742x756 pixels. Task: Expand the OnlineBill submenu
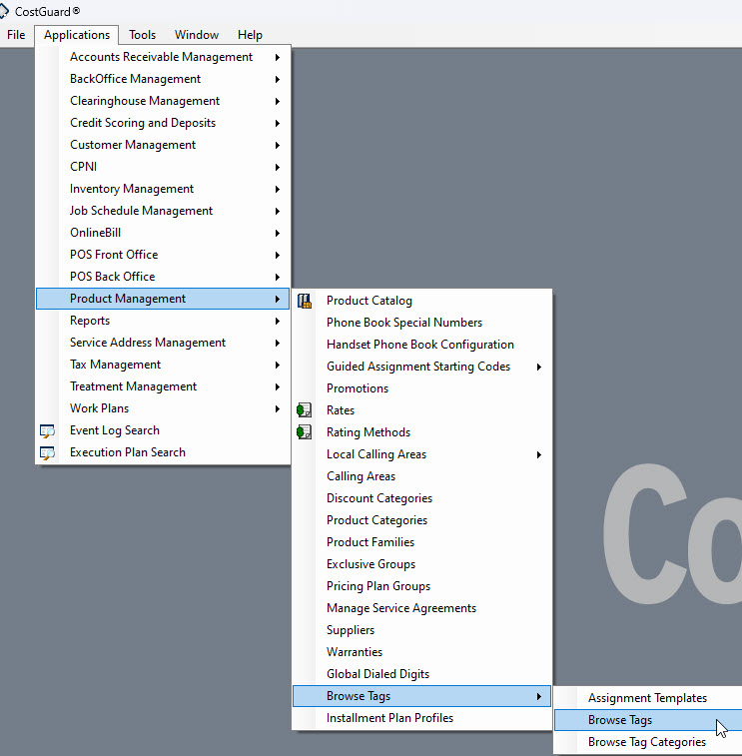163,233
